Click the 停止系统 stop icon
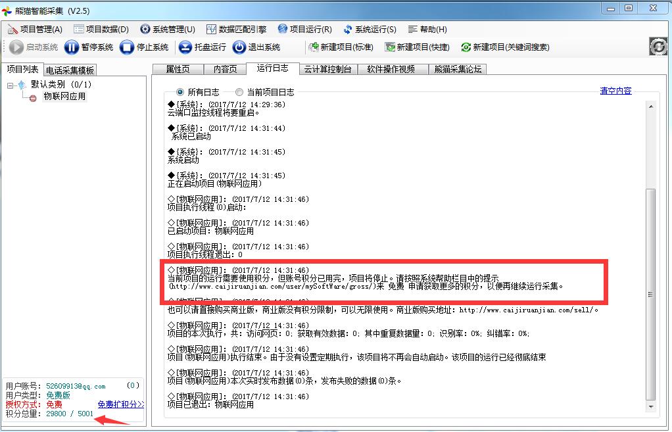Image resolution: width=672 pixels, height=432 pixels. tap(128, 47)
